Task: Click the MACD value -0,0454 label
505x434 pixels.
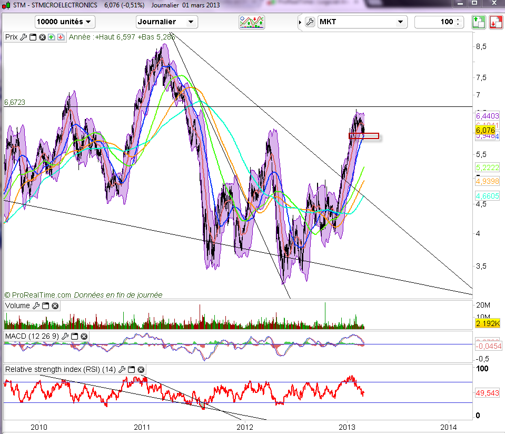Action: tap(488, 346)
